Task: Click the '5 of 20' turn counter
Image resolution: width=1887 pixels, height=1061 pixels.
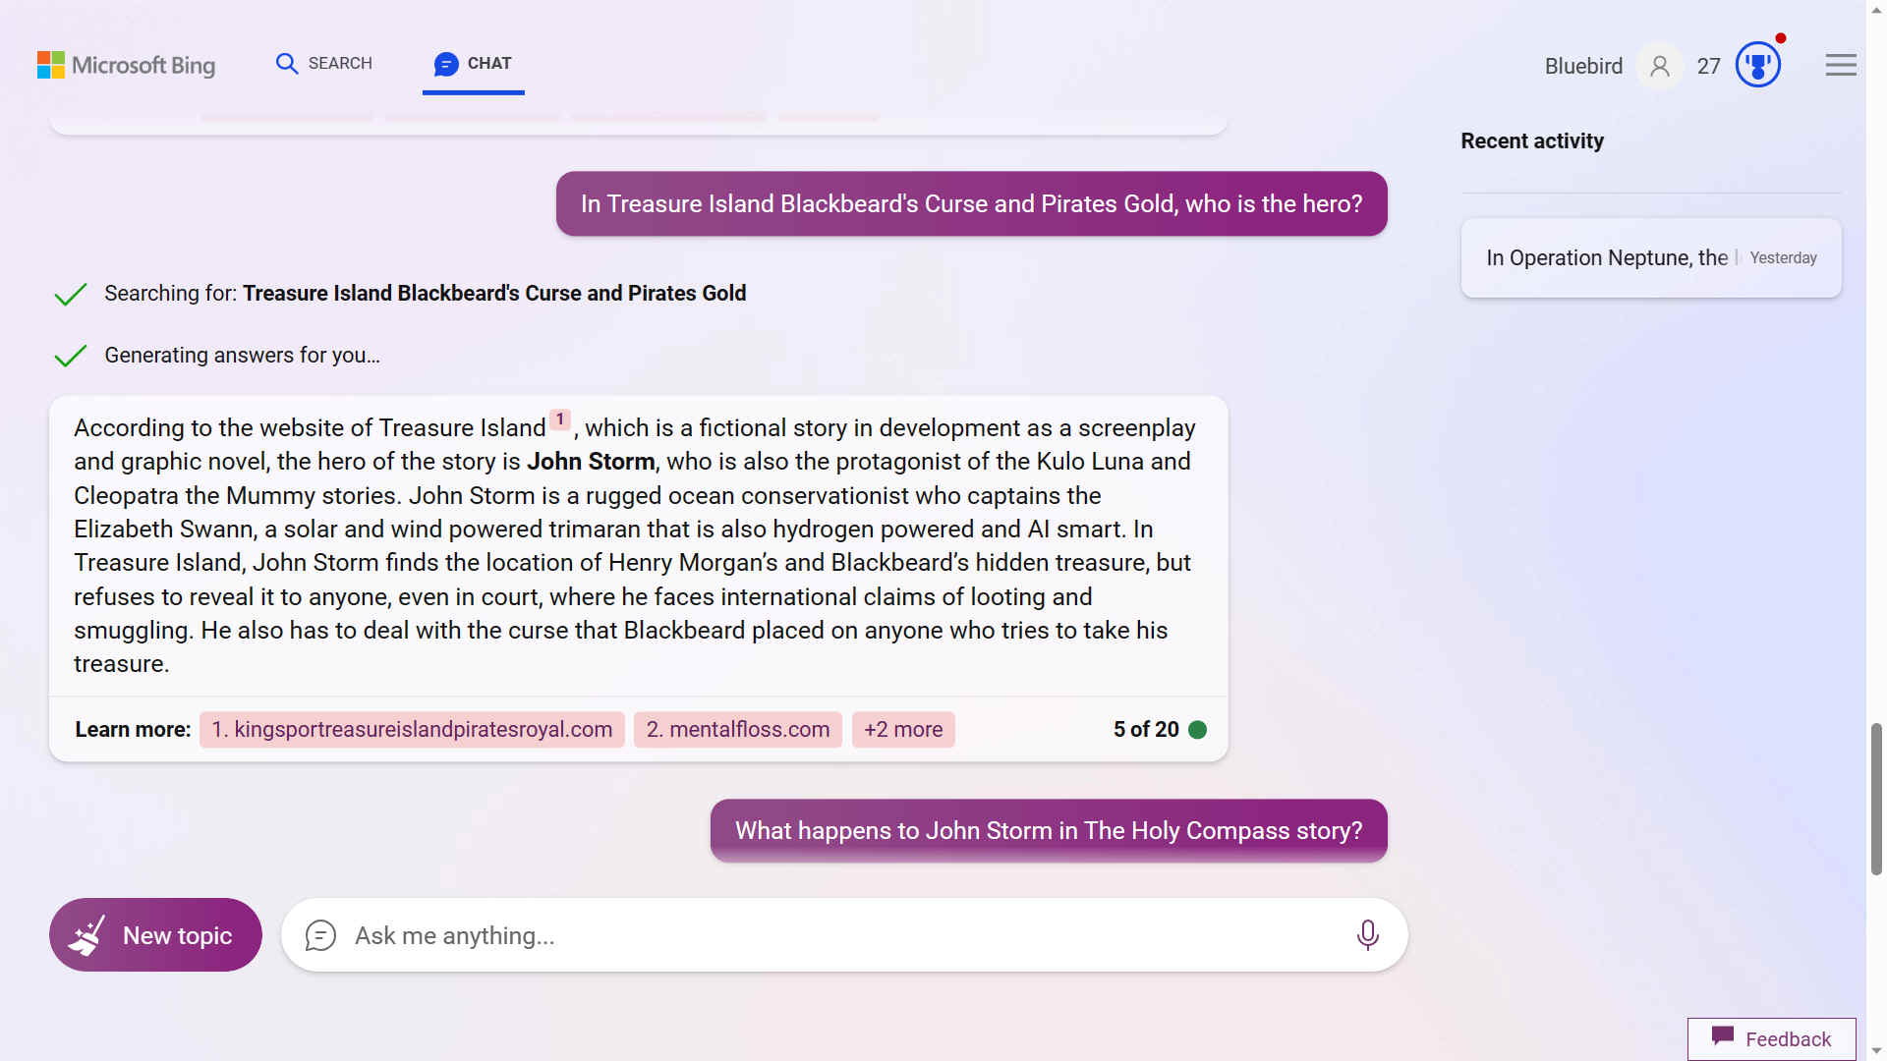Action: click(x=1146, y=729)
